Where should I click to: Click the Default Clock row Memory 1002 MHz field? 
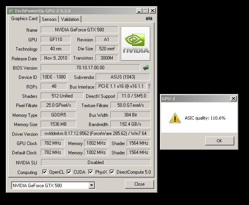(96, 152)
